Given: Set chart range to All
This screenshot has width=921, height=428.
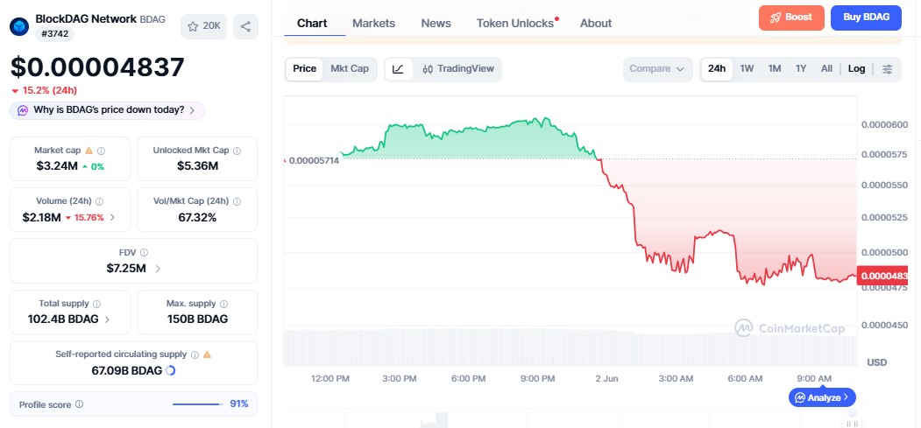Looking at the screenshot, I should coord(826,68).
